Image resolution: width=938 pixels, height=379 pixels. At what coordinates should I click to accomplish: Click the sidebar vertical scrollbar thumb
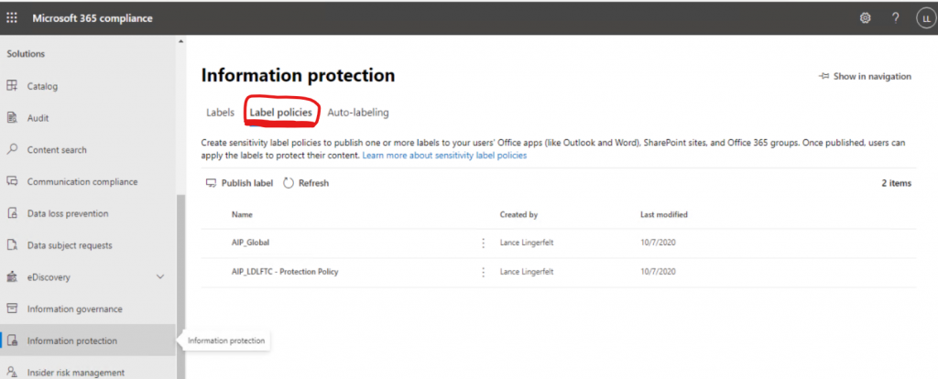coord(180,287)
